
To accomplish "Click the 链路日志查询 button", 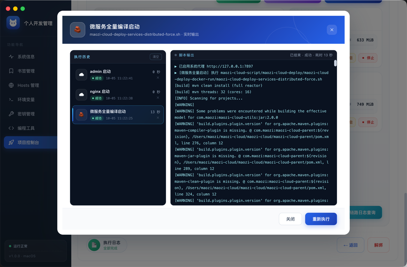I will tap(366, 212).
